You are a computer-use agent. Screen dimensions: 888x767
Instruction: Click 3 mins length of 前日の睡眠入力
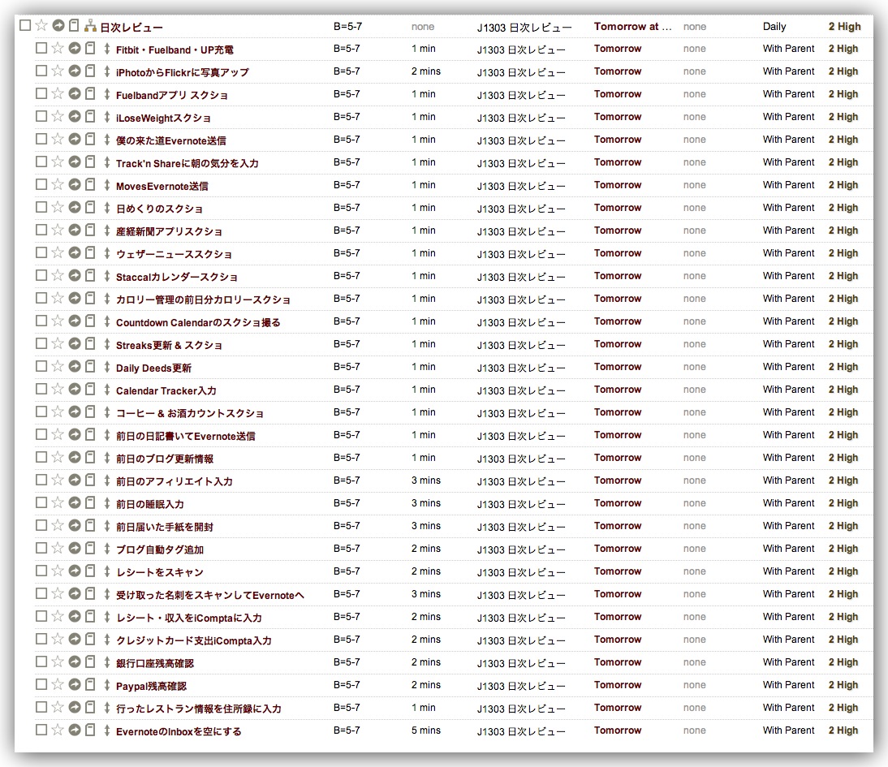click(x=426, y=503)
